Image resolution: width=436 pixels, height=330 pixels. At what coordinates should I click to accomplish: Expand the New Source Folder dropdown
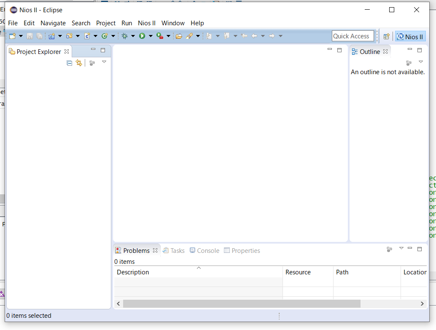click(x=78, y=36)
